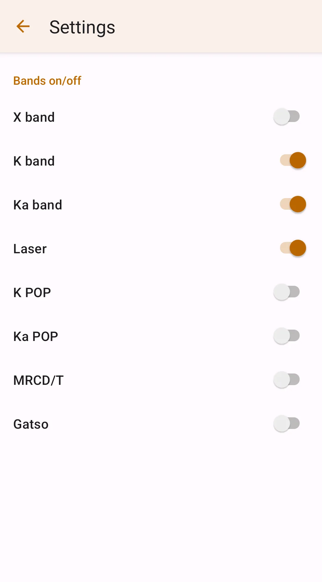Click the empty area below Gatso row

point(161,507)
